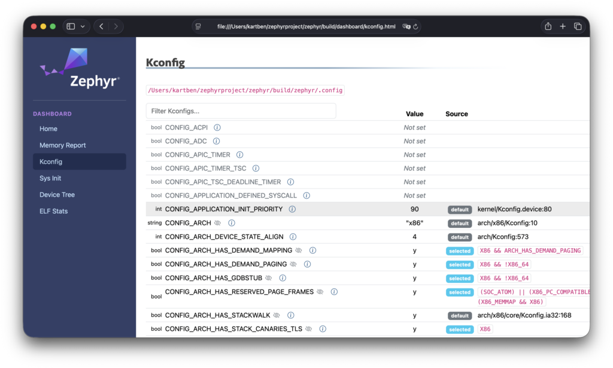Viewport: 613px width, 368px height.
Task: Select ELF Stats from dashboard menu
Action: [x=53, y=211]
